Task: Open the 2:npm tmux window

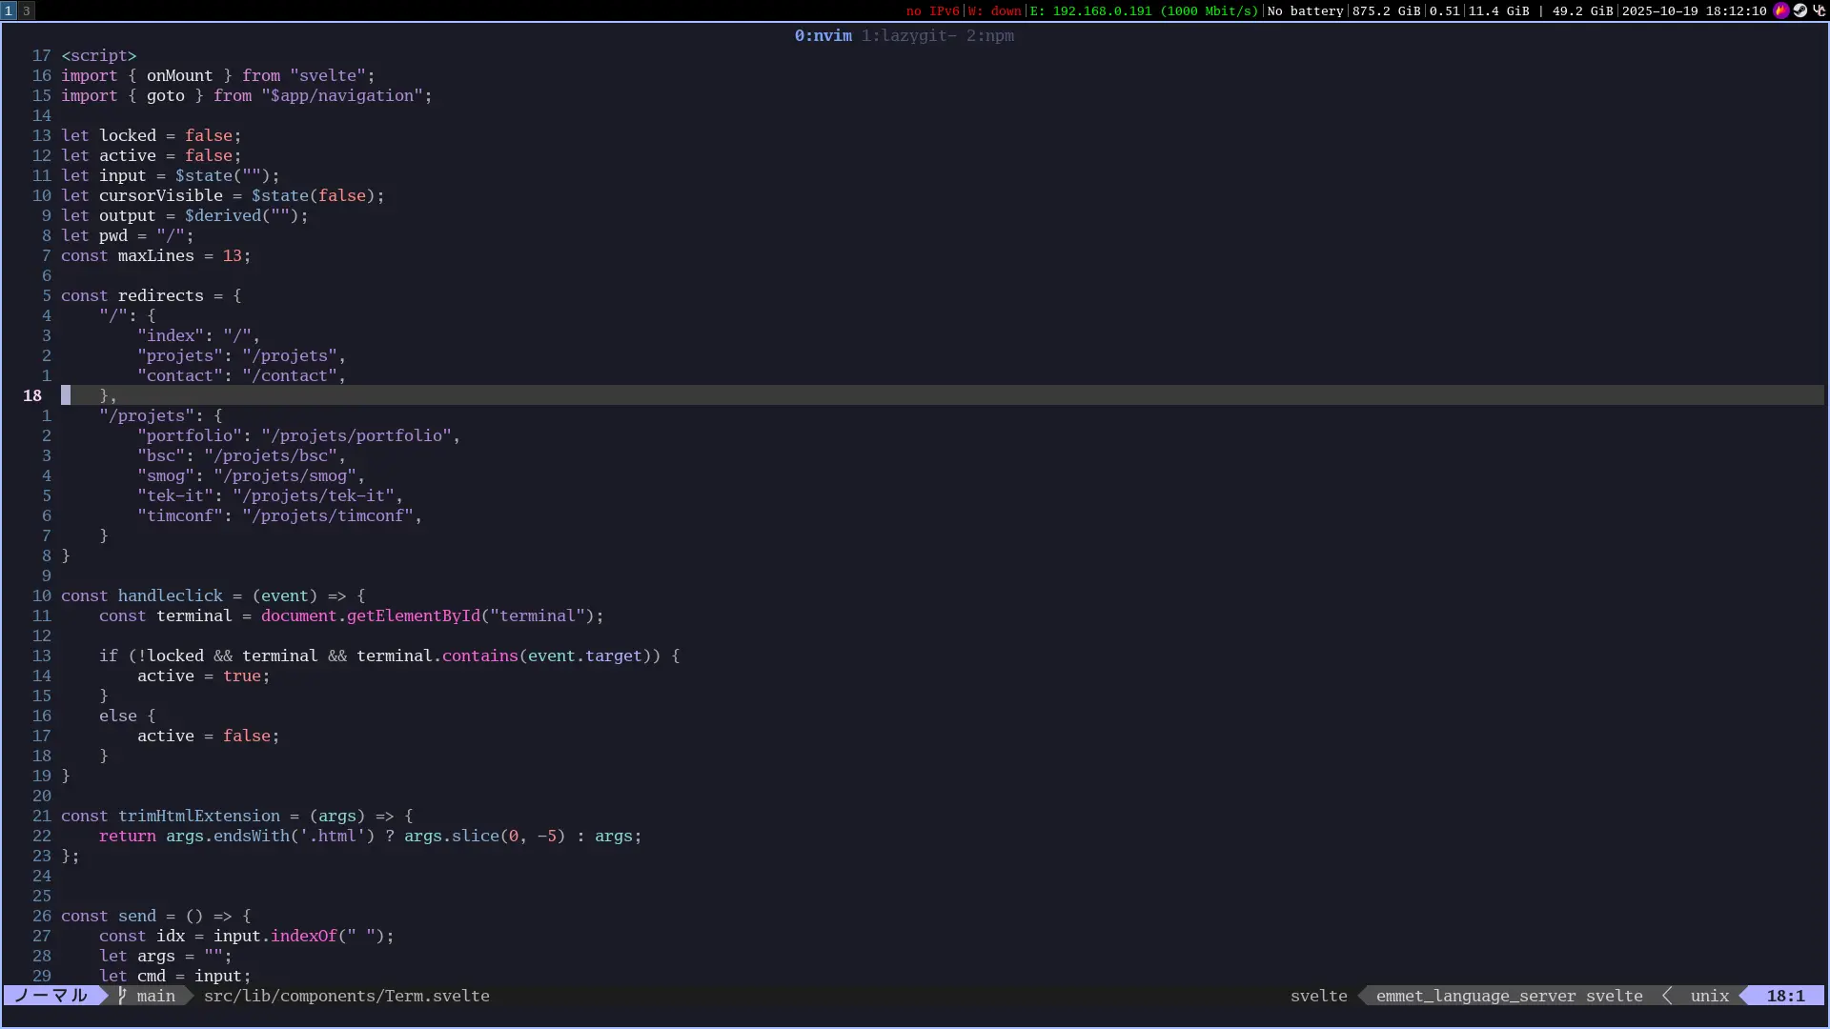Action: tap(989, 35)
